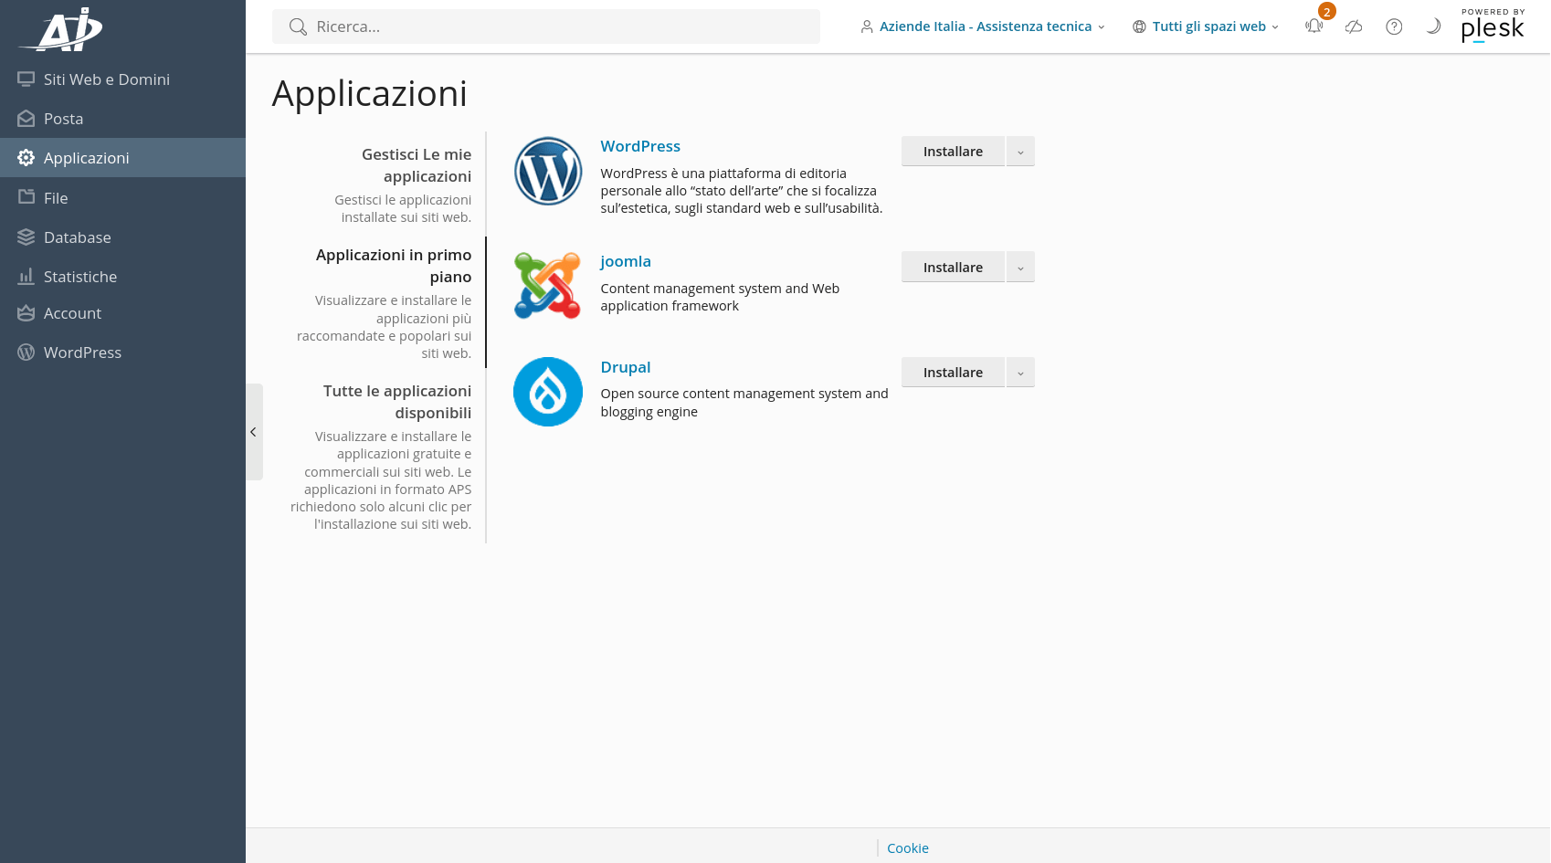Install the Drupal application
The image size is (1551, 863).
(x=953, y=373)
